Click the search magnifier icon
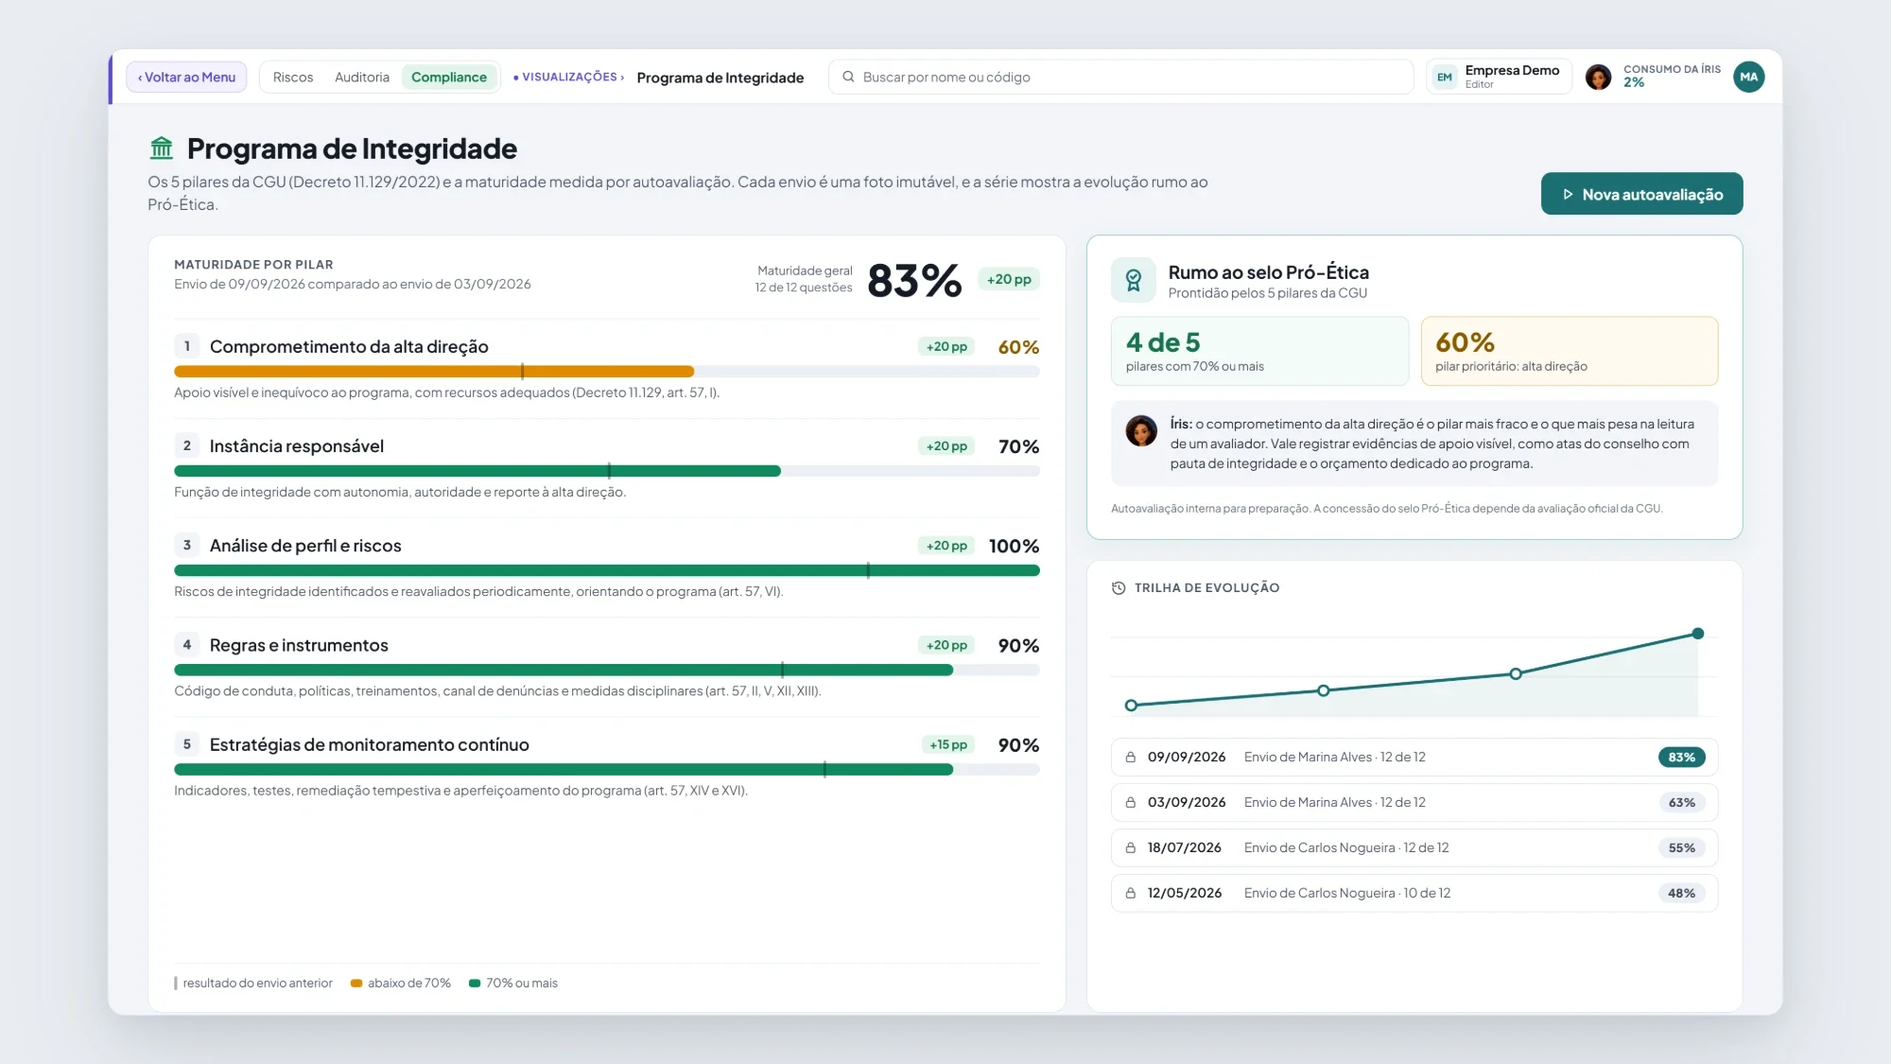Screen dimensions: 1891x1064 point(848,77)
